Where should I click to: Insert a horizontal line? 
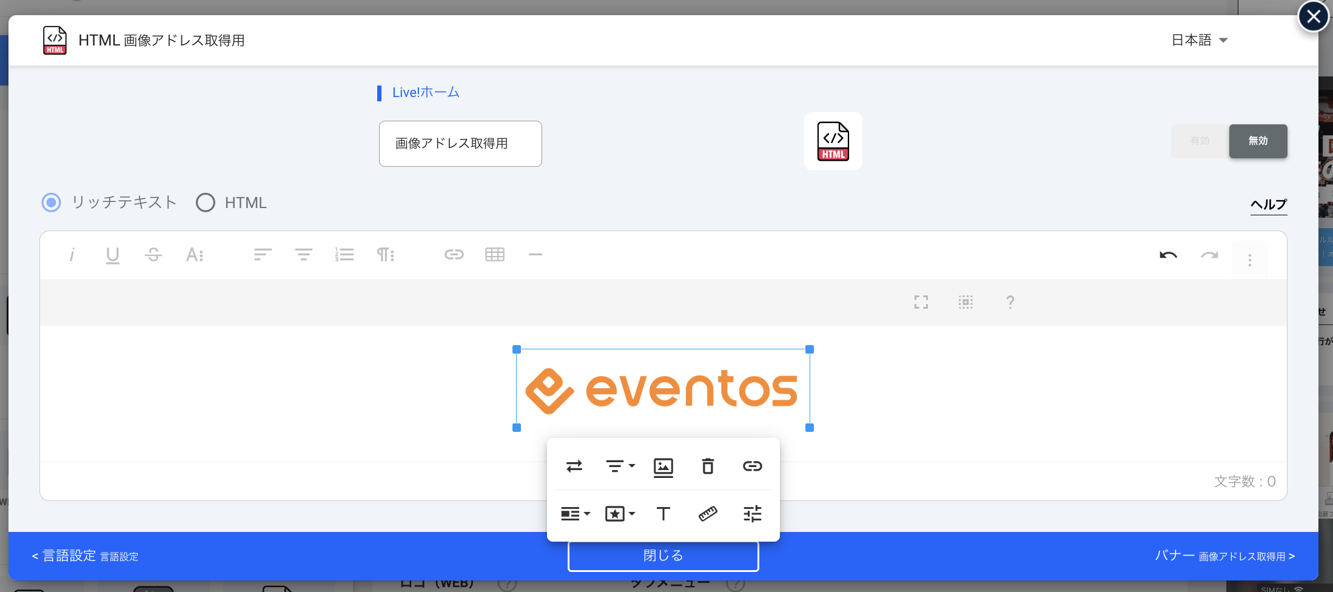click(535, 255)
